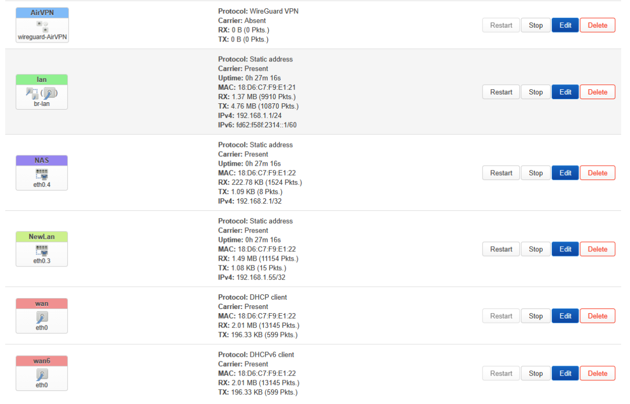
Task: Click the wireguard-AirVPN tunnel icon
Action: (x=42, y=26)
